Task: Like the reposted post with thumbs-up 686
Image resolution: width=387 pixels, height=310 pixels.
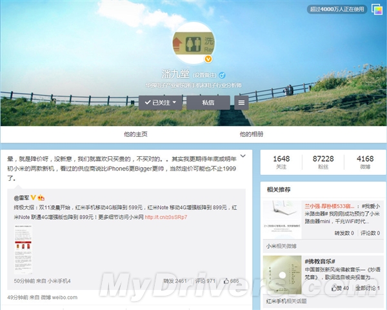Action: (x=232, y=281)
